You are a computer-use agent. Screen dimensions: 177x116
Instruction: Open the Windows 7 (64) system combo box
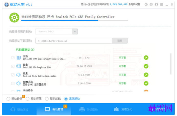57,32
